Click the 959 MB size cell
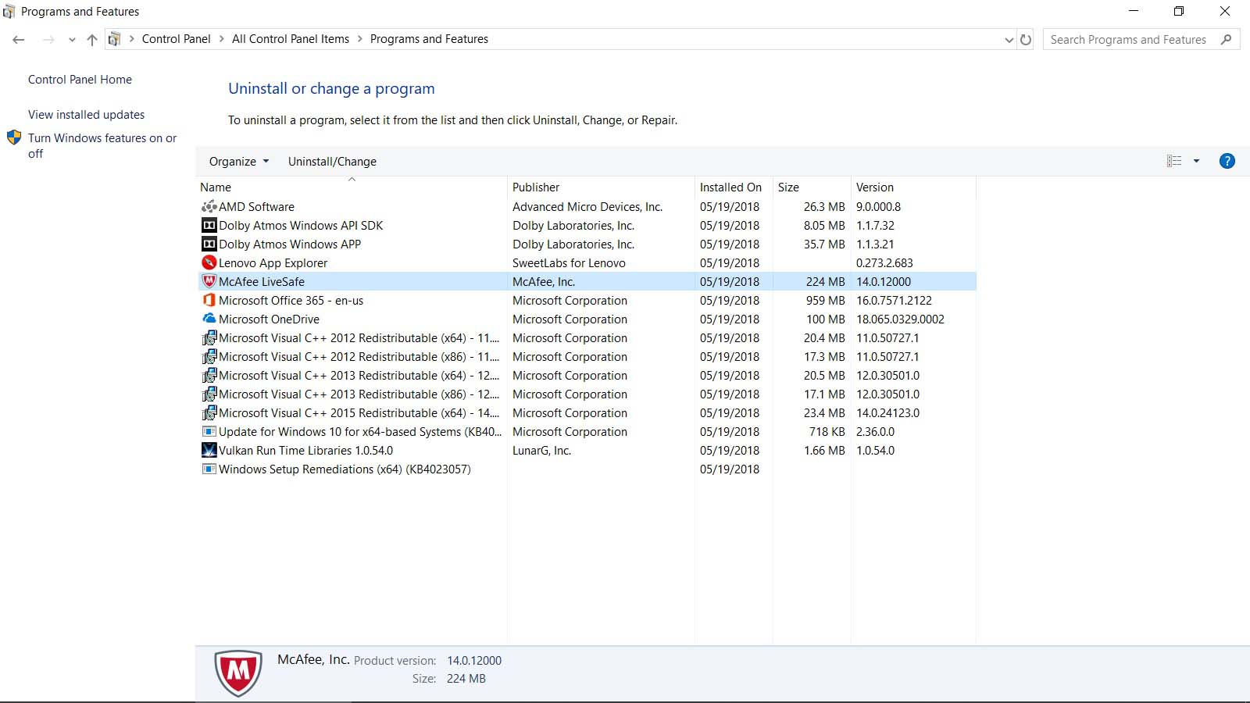Image resolution: width=1250 pixels, height=703 pixels. pyautogui.click(x=825, y=301)
